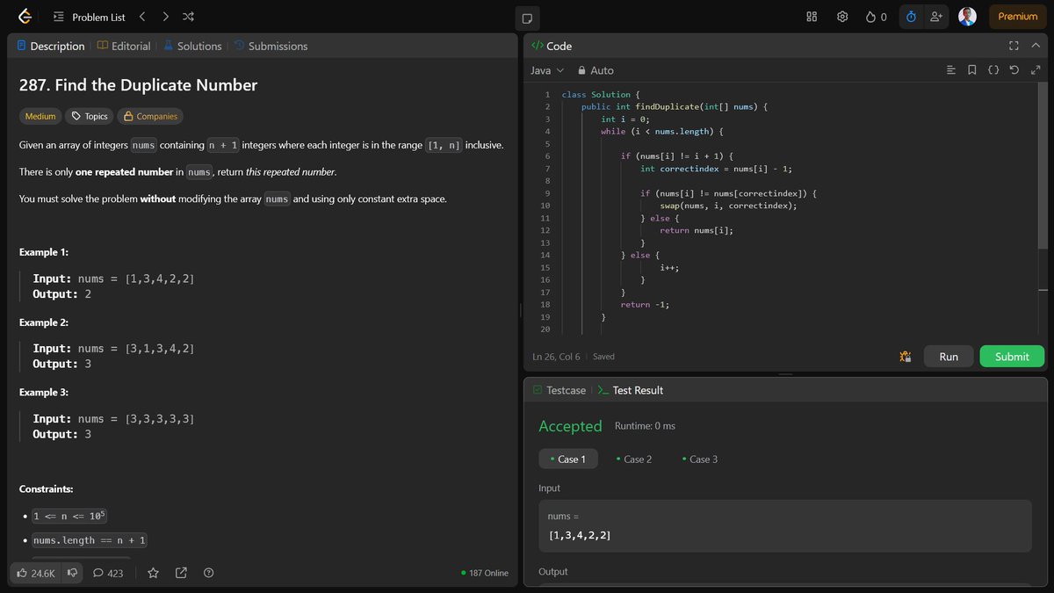
Task: Open the help question mark icon
Action: tap(208, 573)
